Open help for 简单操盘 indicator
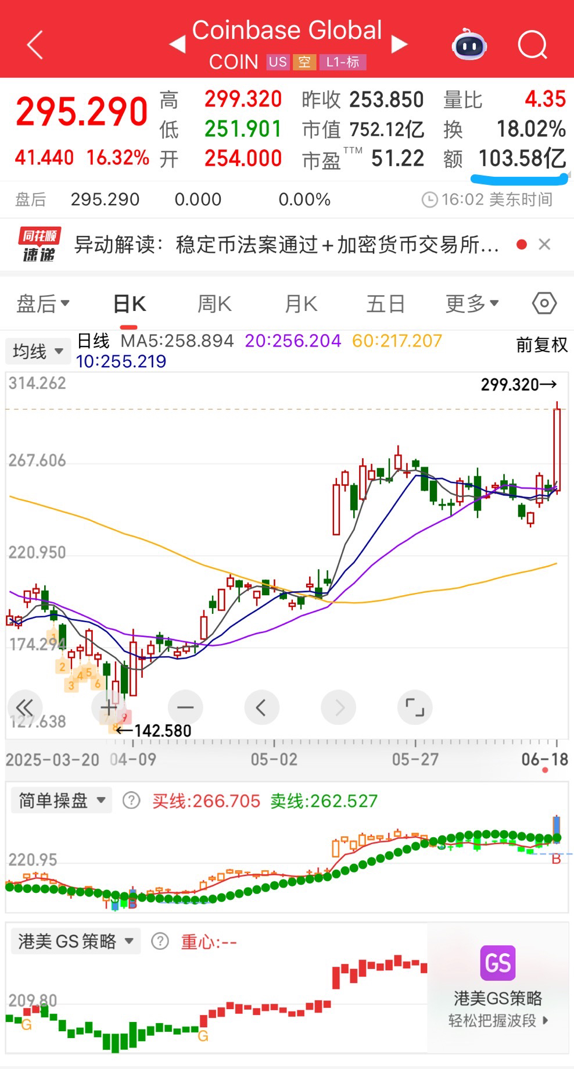Viewport: 574px width, 1069px height. [131, 800]
